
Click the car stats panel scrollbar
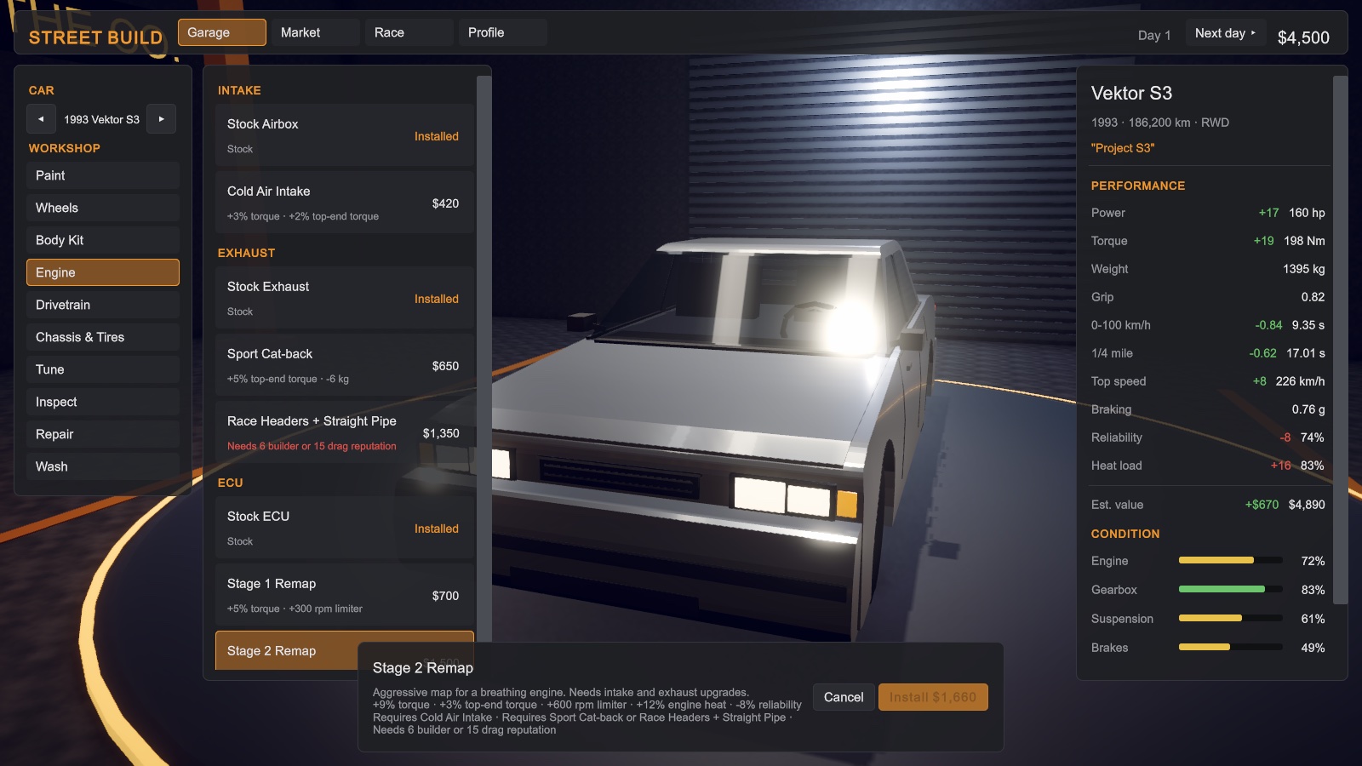tap(1340, 340)
